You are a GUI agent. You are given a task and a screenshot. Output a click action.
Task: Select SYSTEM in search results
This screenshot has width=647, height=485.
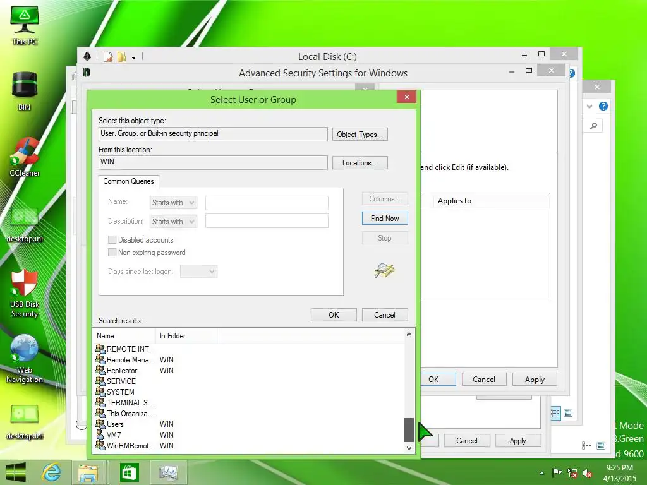(x=115, y=392)
